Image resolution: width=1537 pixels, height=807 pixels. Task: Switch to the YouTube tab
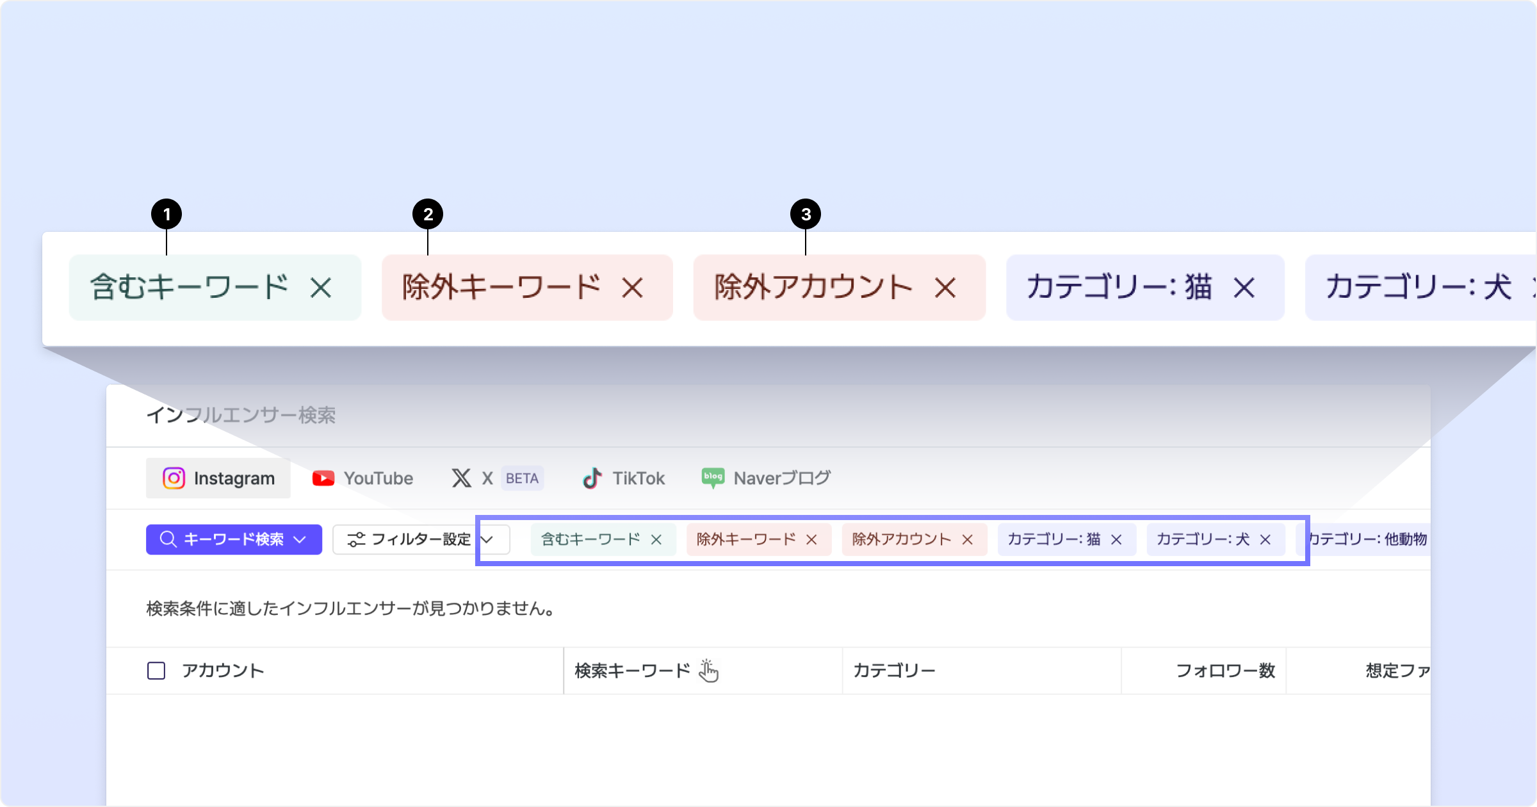(363, 478)
